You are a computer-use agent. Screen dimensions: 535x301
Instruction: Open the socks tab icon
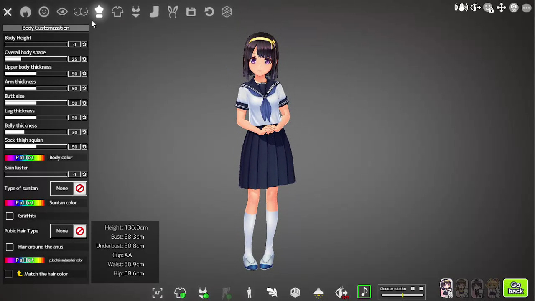(154, 12)
